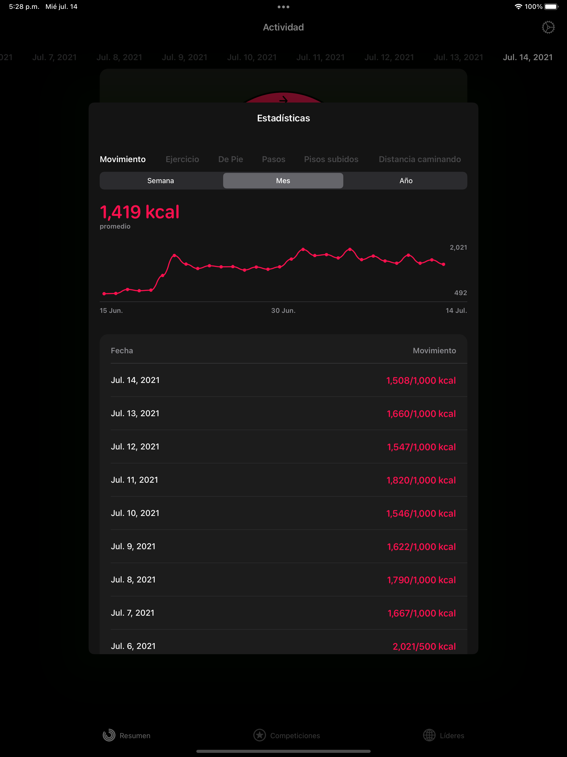The height and width of the screenshot is (757, 567).
Task: Select Jul. 10, 2021 in the date strip
Action: pos(252,57)
